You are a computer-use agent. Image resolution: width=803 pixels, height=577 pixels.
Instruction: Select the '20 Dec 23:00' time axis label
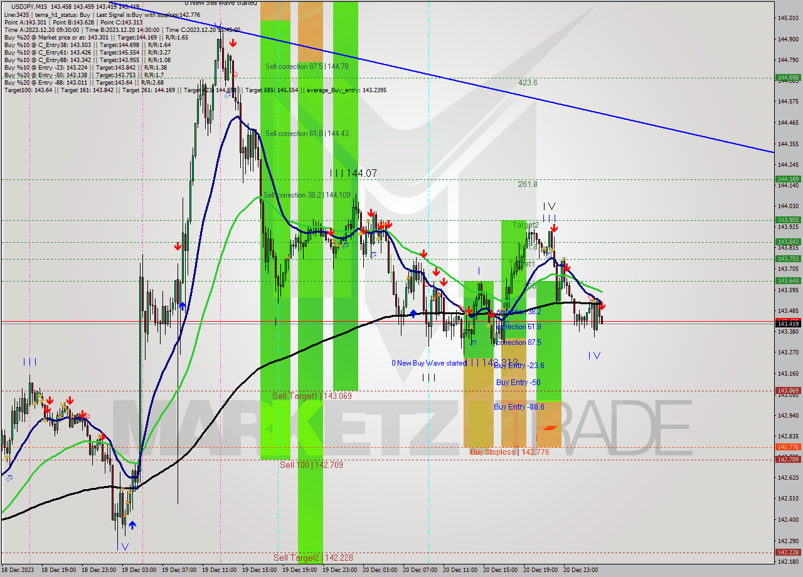581,570
